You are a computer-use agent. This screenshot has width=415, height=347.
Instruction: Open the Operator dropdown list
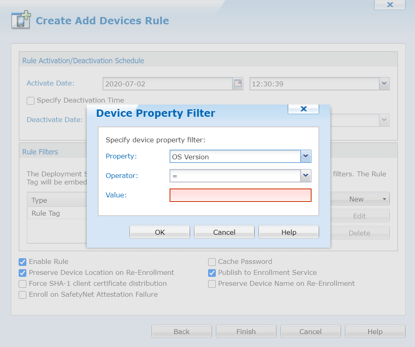305,176
